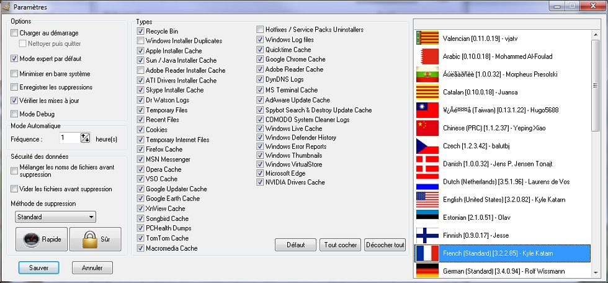Choose the Taiwan flag icon

(427, 110)
